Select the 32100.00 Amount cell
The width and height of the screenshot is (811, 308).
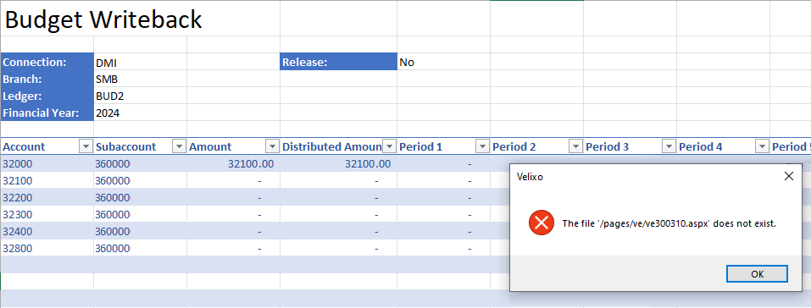(x=233, y=164)
